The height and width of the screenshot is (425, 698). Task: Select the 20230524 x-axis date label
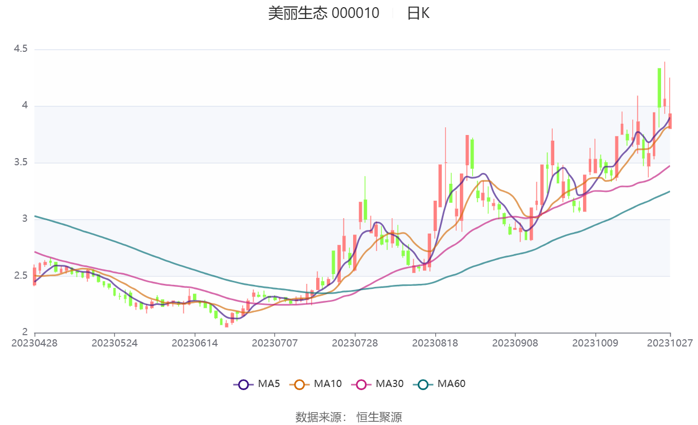(x=114, y=343)
